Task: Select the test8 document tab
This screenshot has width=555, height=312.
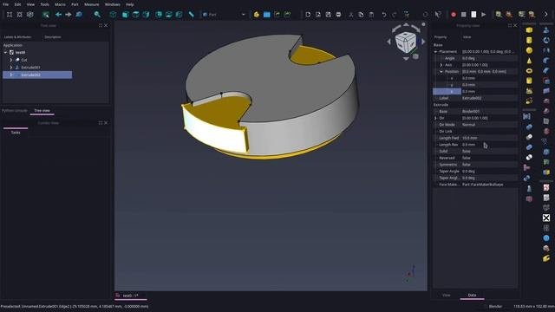Action: (131, 296)
